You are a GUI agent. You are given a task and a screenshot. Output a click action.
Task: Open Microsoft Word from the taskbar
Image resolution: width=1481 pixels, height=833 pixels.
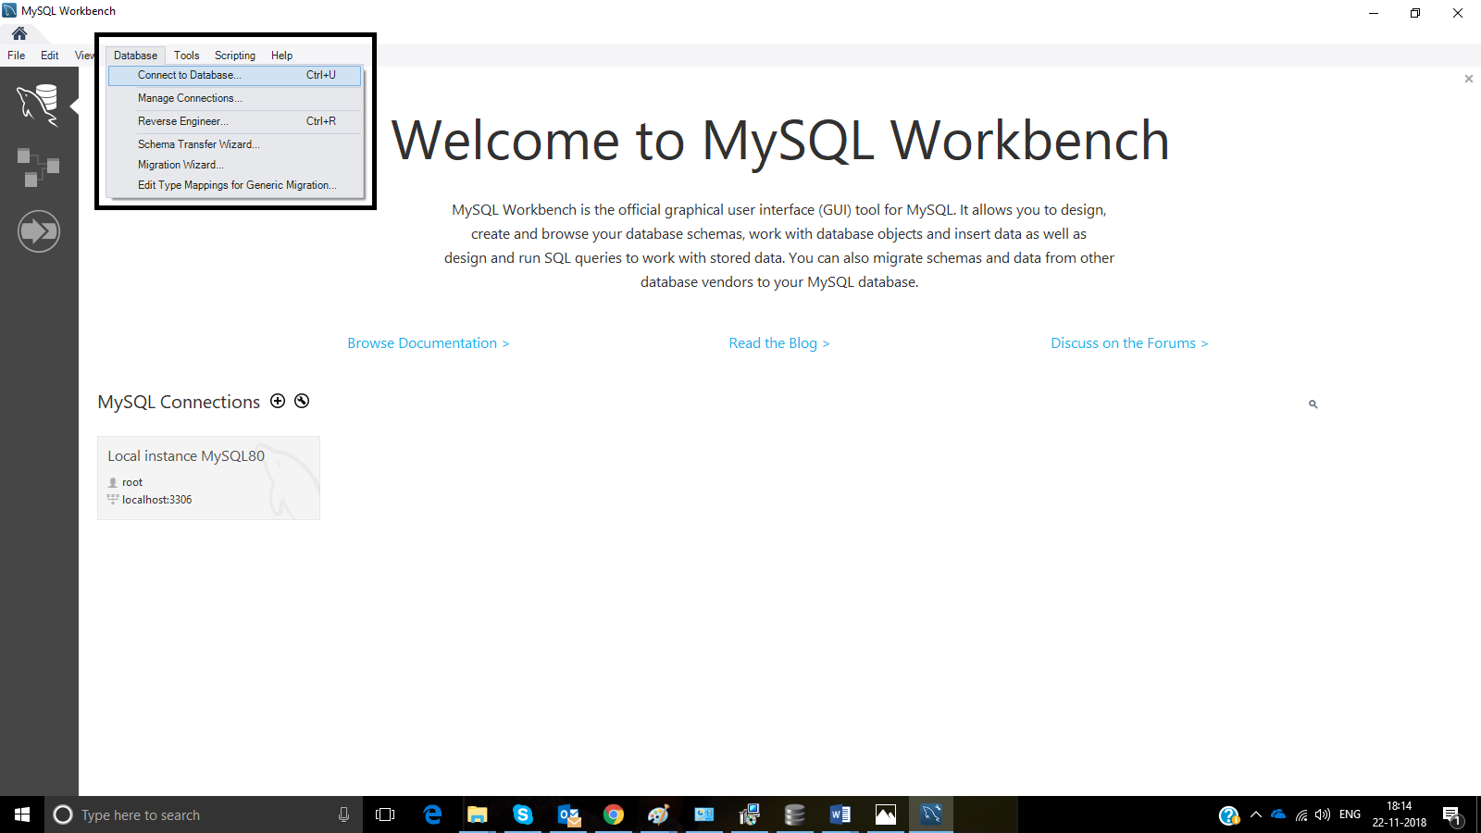(840, 814)
